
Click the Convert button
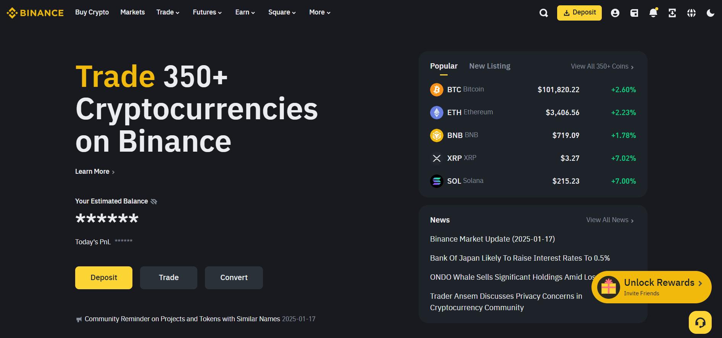(x=234, y=278)
